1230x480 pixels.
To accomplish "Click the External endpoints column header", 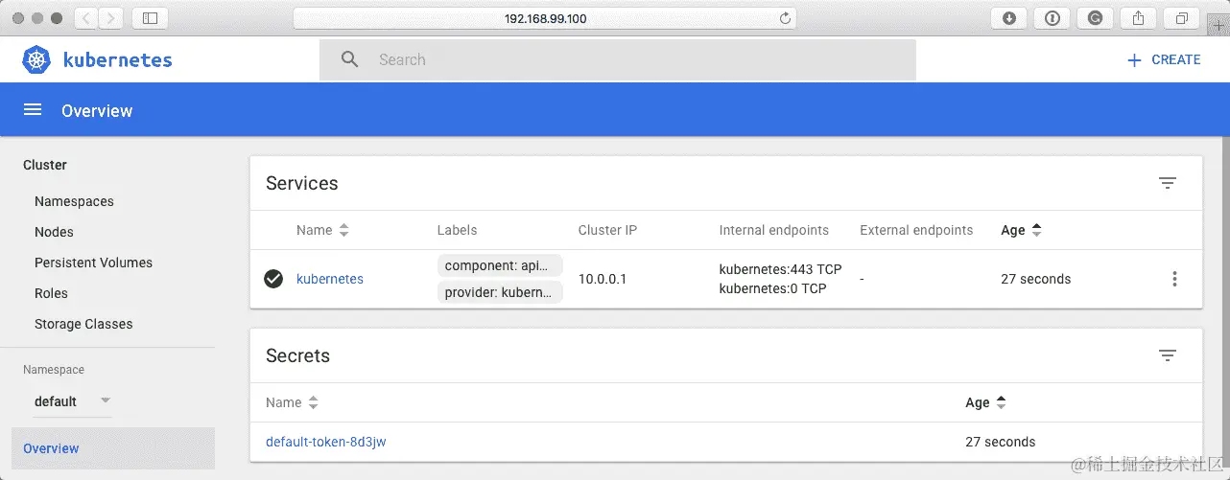I will [916, 230].
